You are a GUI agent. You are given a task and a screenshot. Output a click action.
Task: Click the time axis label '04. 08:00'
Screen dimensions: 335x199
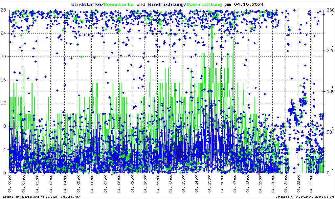pyautogui.click(x=119, y=184)
